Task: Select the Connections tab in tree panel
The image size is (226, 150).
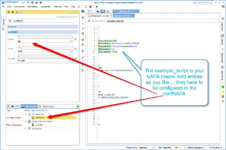Action: click(29, 106)
